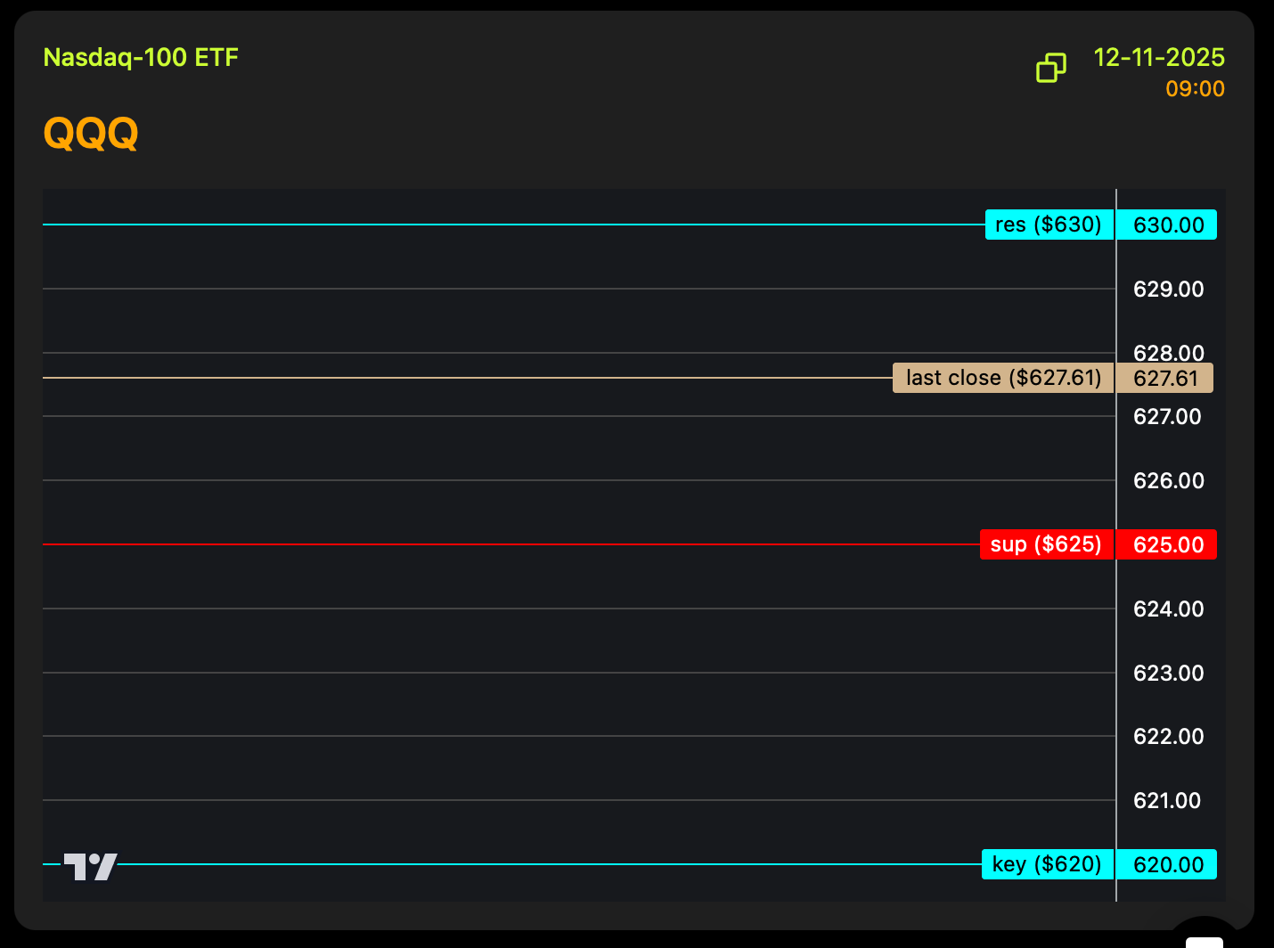Click 624.00 on the price scale
Screen dimensions: 1274x948
(x=1168, y=609)
